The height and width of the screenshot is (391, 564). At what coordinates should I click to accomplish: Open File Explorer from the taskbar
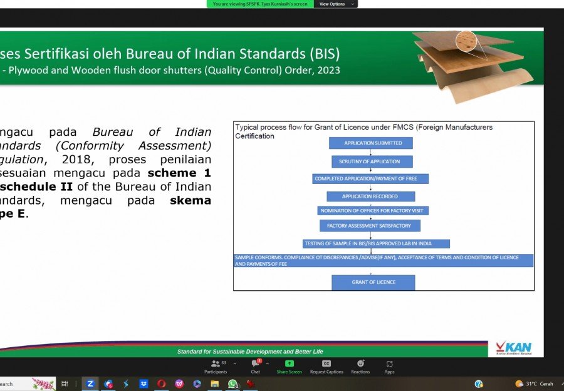click(x=215, y=384)
